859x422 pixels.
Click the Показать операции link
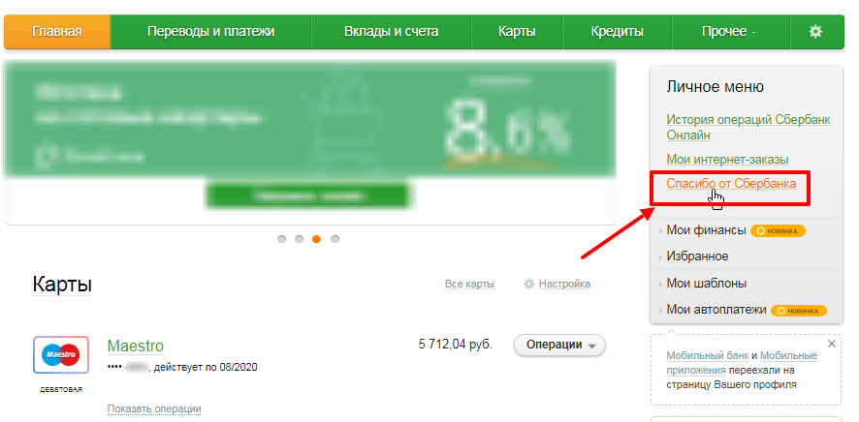point(154,408)
